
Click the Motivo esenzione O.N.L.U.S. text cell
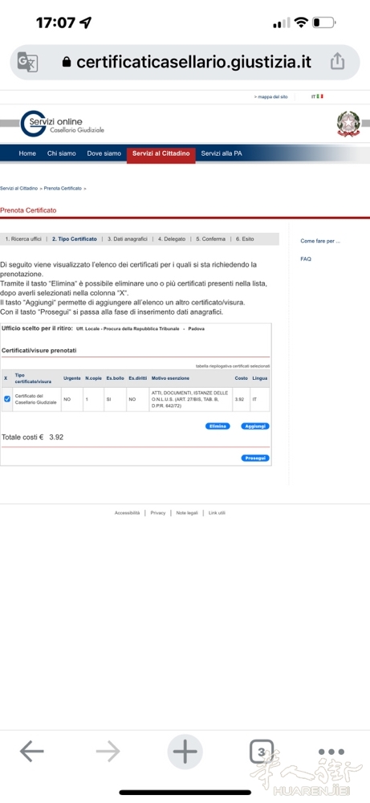[x=190, y=399]
